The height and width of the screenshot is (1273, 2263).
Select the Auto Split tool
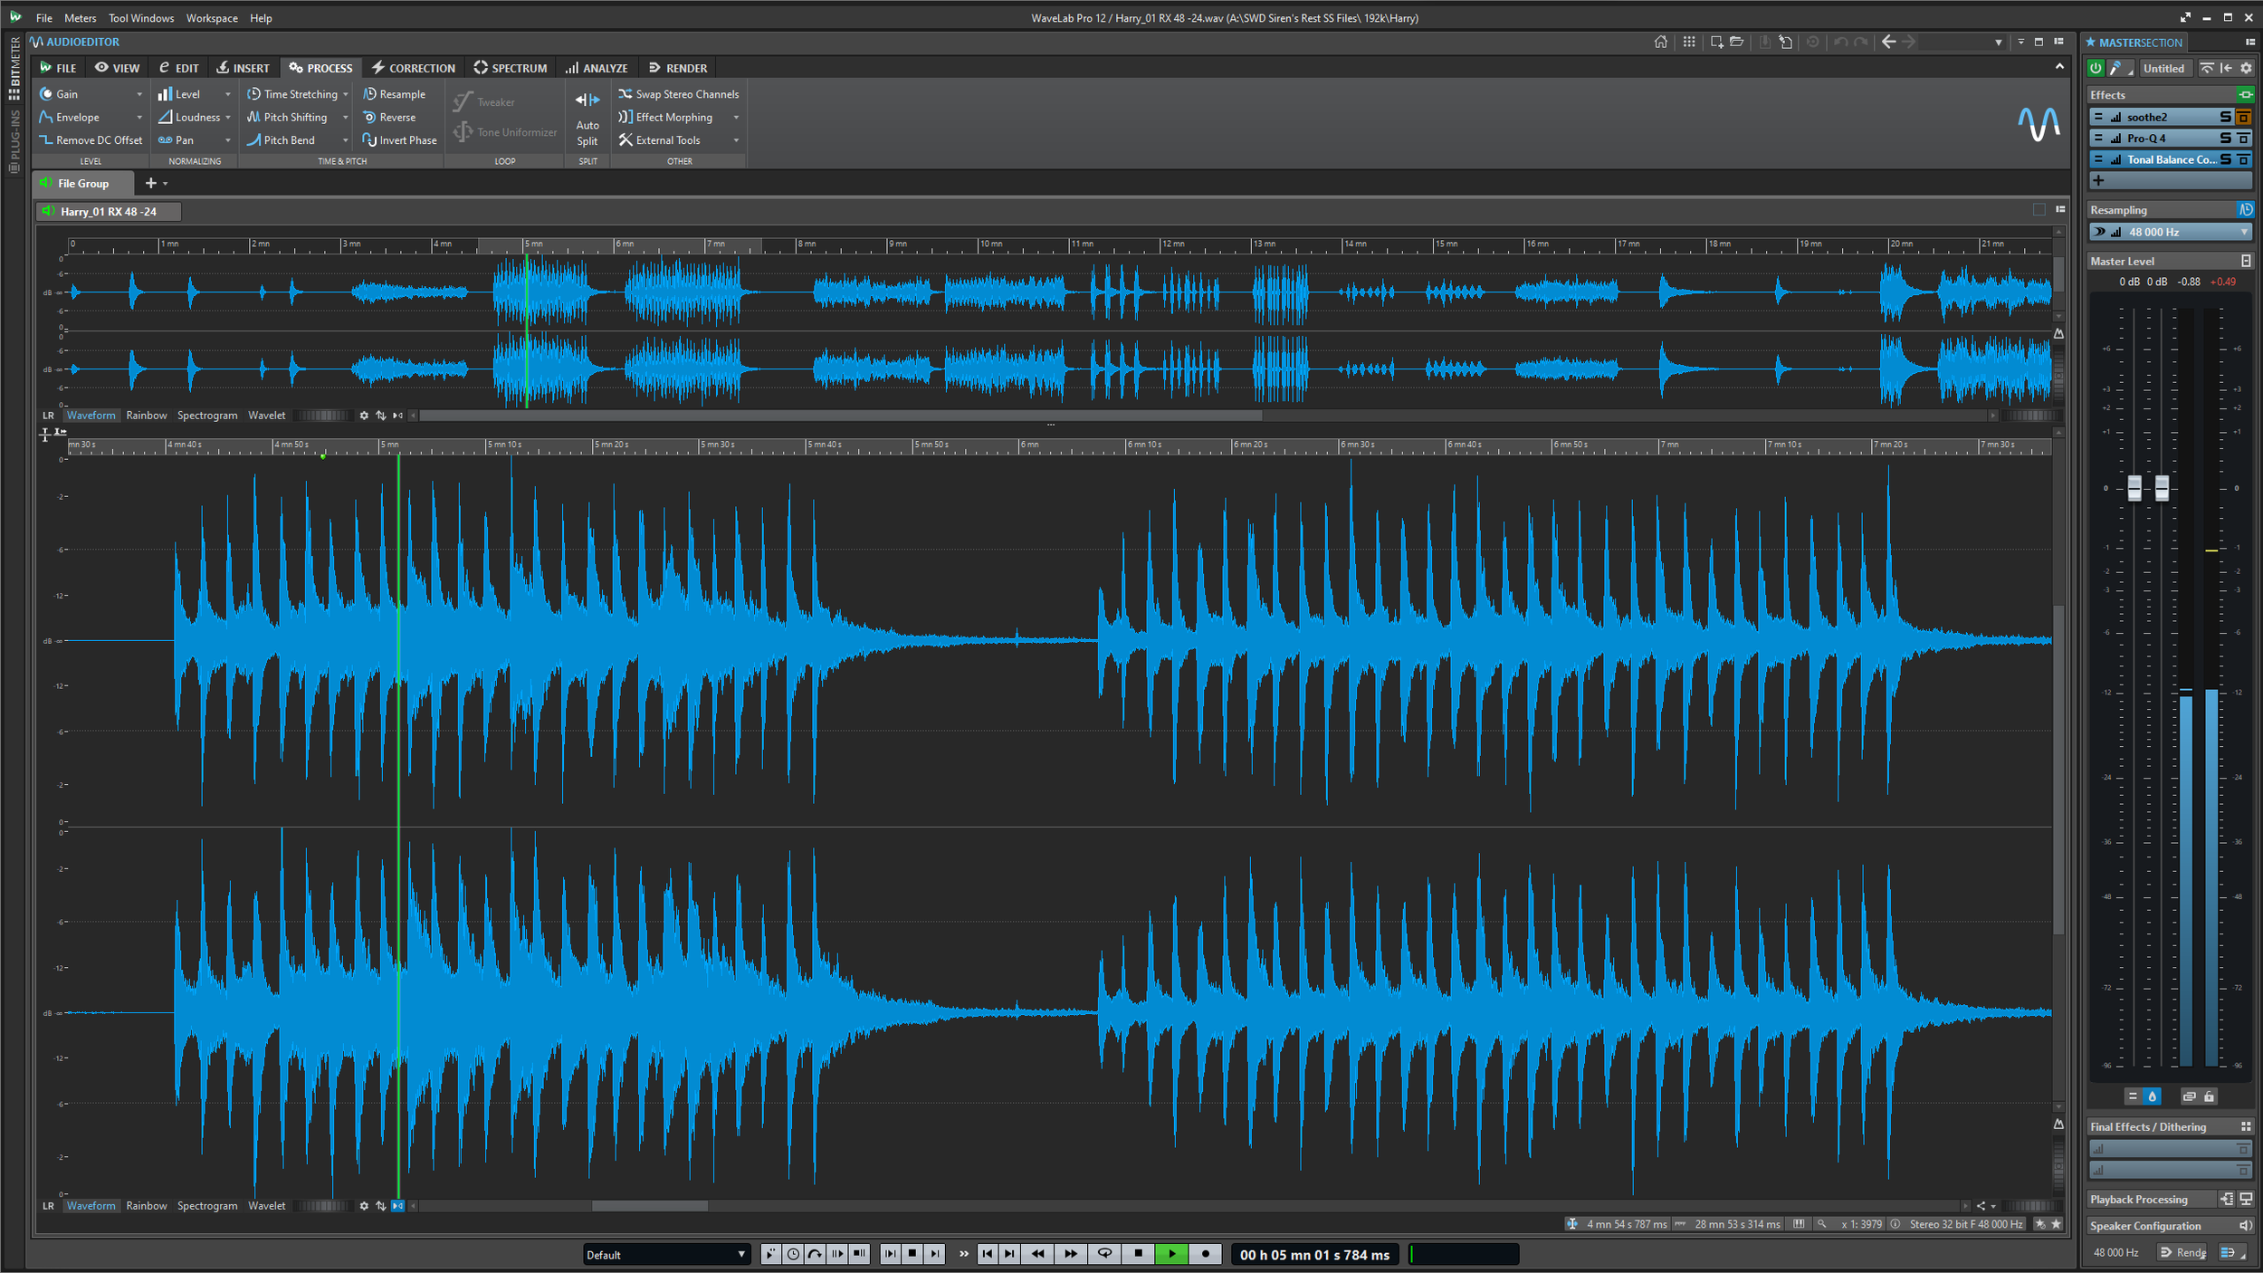[x=587, y=120]
